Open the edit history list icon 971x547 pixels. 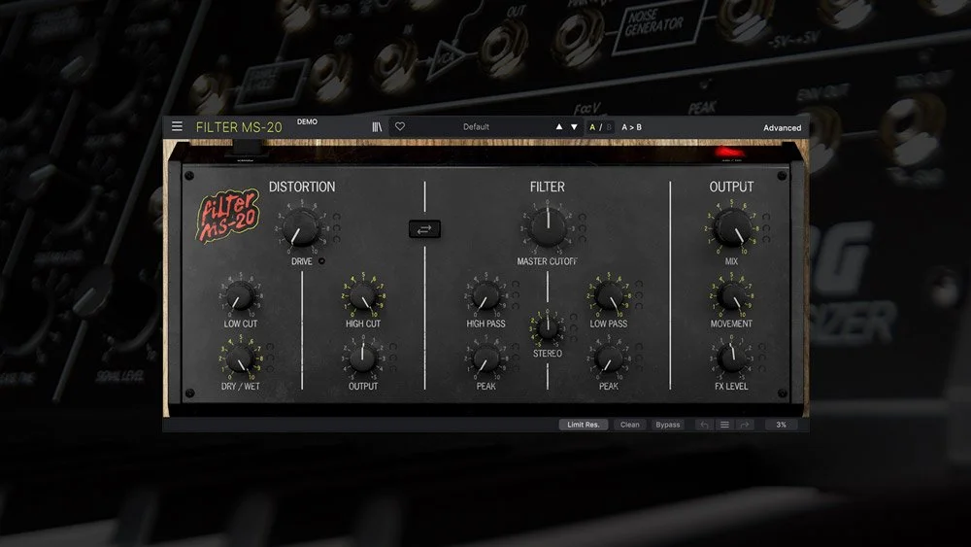(724, 425)
